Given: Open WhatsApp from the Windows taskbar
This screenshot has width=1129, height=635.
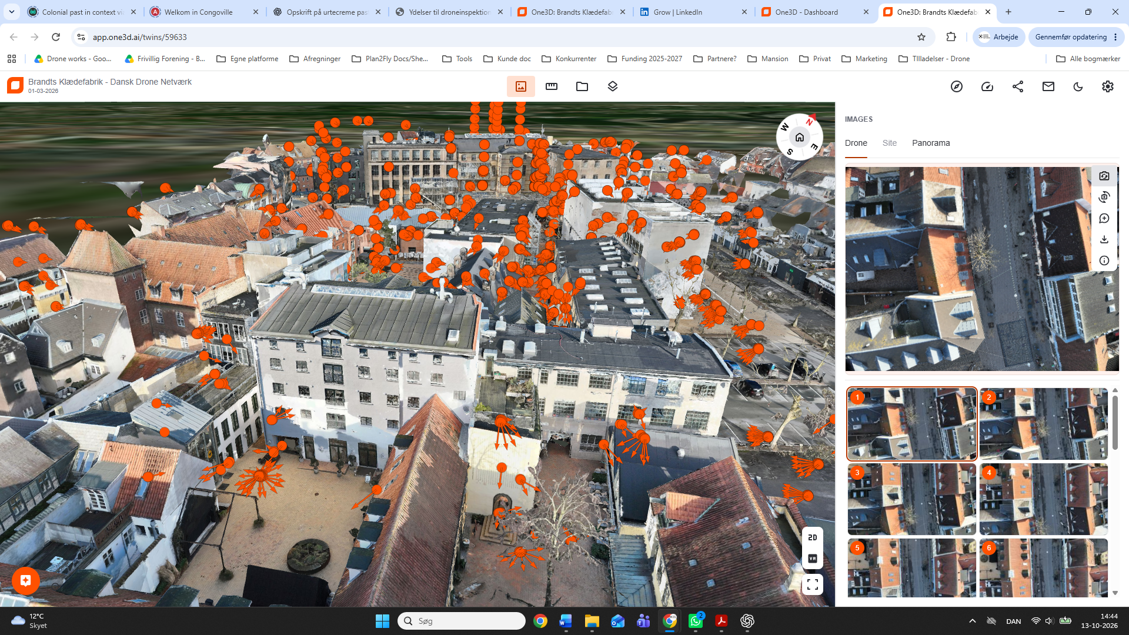Looking at the screenshot, I should click(x=696, y=621).
